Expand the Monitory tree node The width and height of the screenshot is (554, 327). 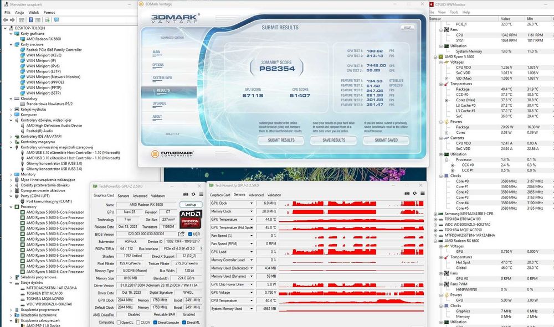11,174
